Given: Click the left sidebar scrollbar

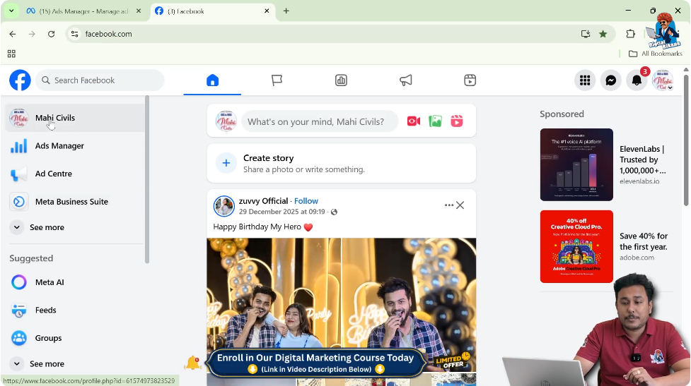Looking at the screenshot, I should (x=147, y=179).
